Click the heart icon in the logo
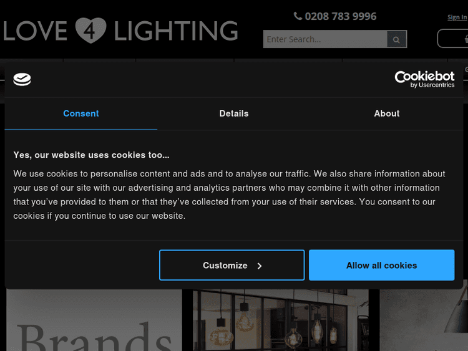Viewport: 468px width, 351px height. coord(90,31)
